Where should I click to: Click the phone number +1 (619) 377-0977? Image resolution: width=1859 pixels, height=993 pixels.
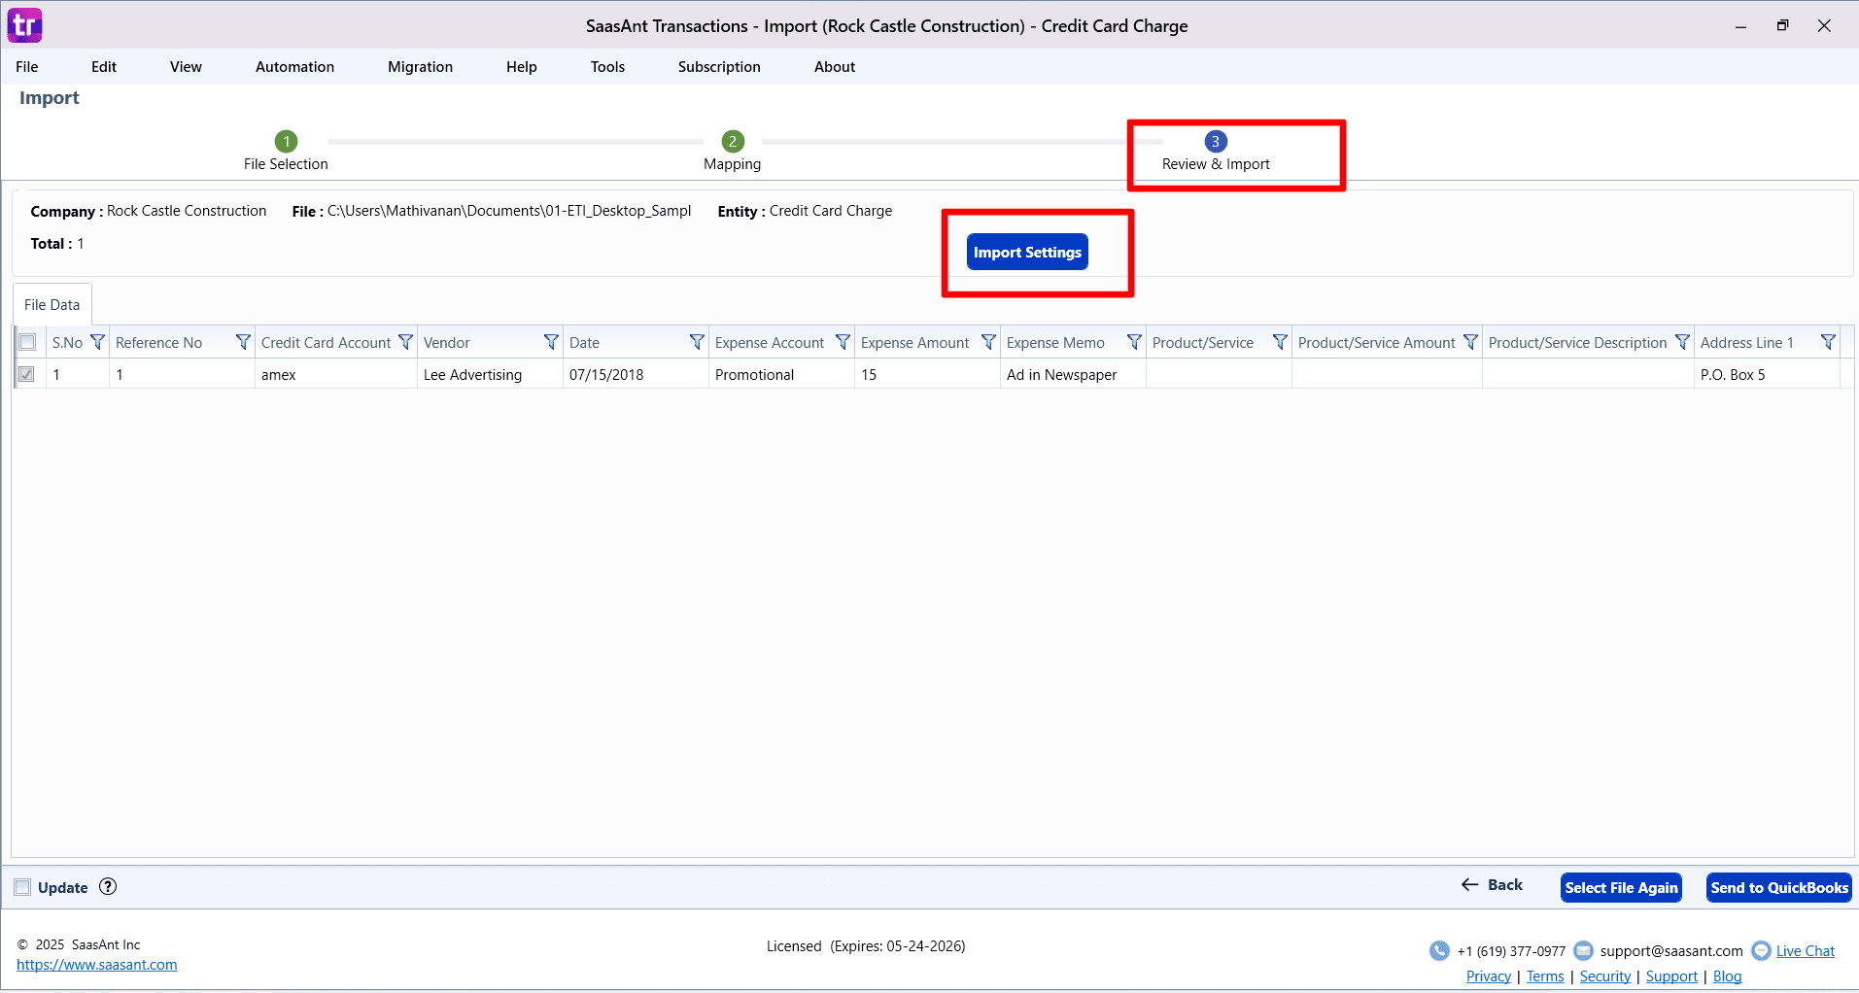1511,951
